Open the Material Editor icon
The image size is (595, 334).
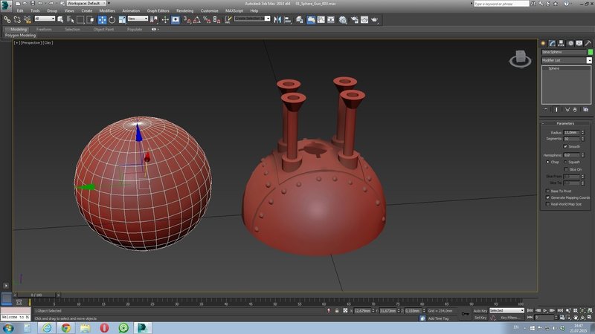pyautogui.click(x=343, y=19)
